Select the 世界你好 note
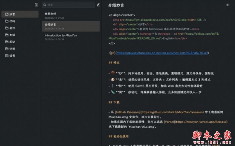Viewport: 235px width, 146px height. (71, 16)
